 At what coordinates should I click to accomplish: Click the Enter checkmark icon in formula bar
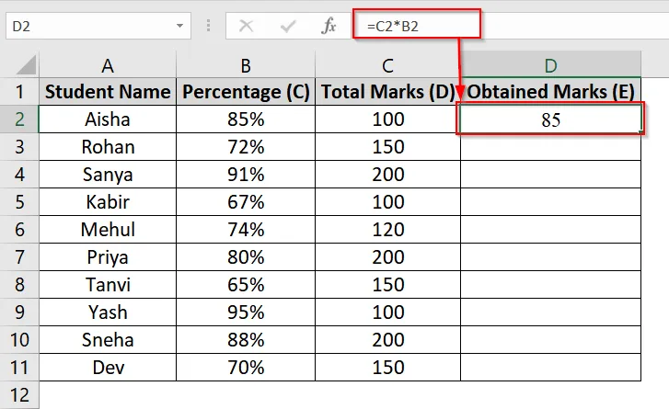pos(288,27)
